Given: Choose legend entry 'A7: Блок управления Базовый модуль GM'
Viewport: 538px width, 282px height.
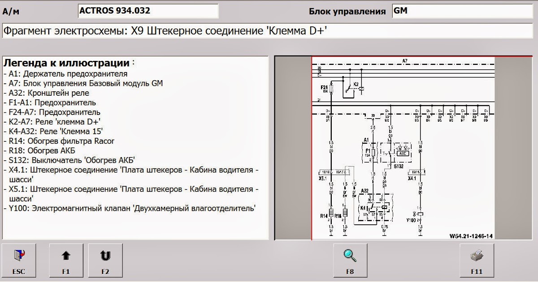Looking at the screenshot, I should [83, 83].
